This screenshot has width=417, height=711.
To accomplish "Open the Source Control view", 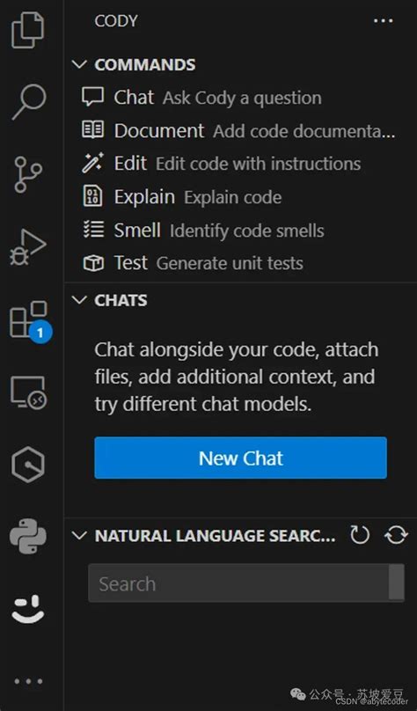I will coord(28,174).
